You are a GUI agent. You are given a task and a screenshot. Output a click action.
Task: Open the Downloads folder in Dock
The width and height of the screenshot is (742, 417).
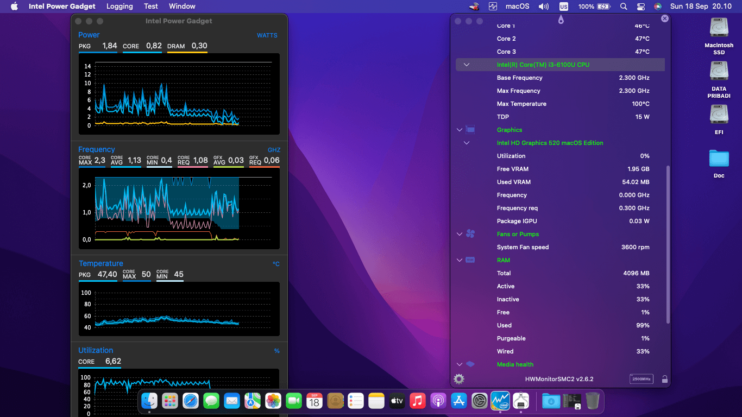(x=551, y=401)
